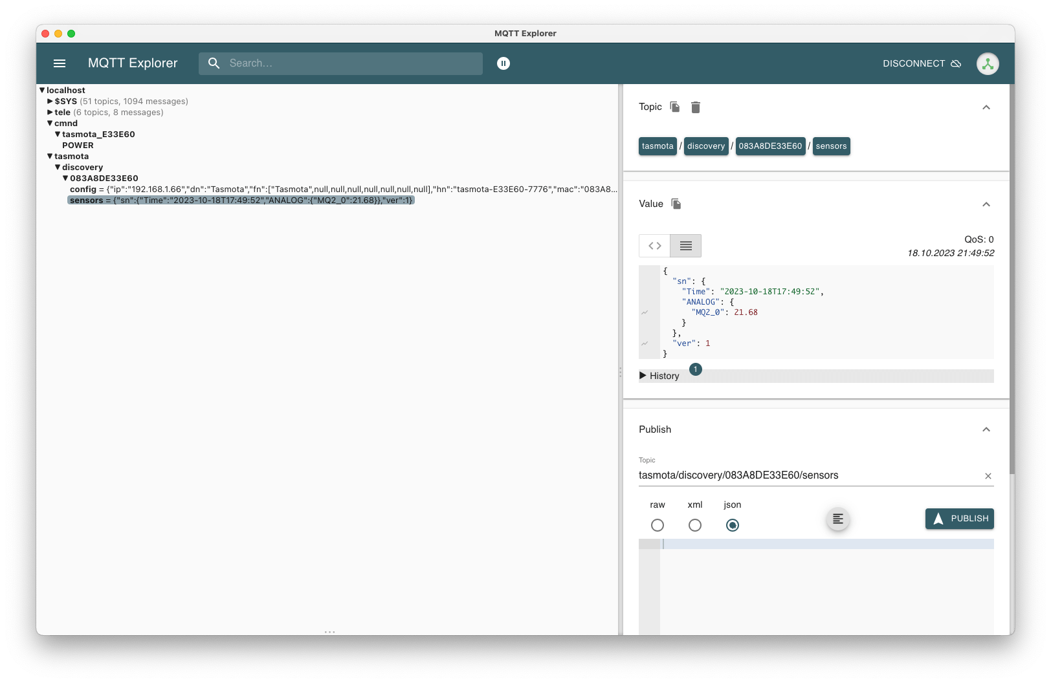This screenshot has width=1051, height=683.
Task: Open the hamburger menu
Action: click(x=59, y=63)
